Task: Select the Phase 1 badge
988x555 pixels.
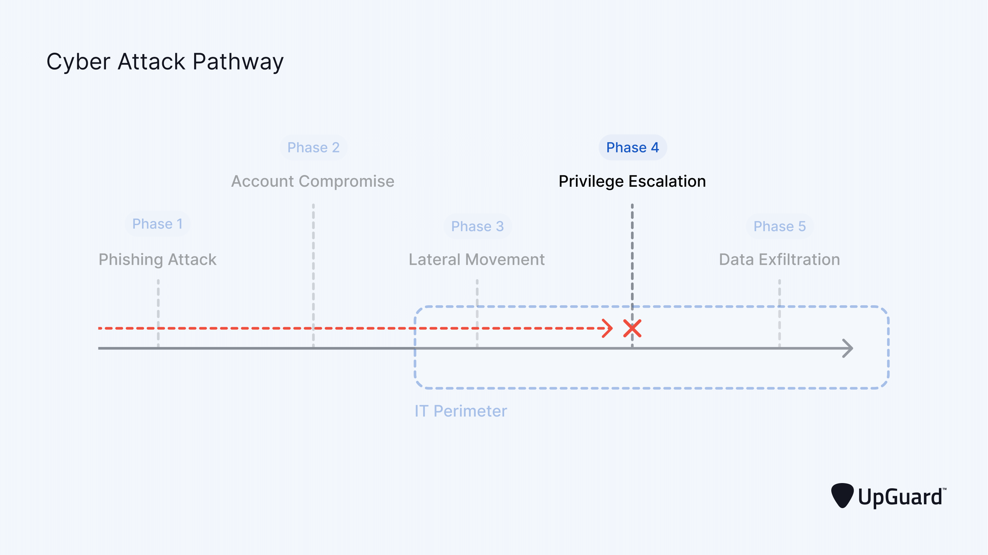Action: (x=157, y=224)
